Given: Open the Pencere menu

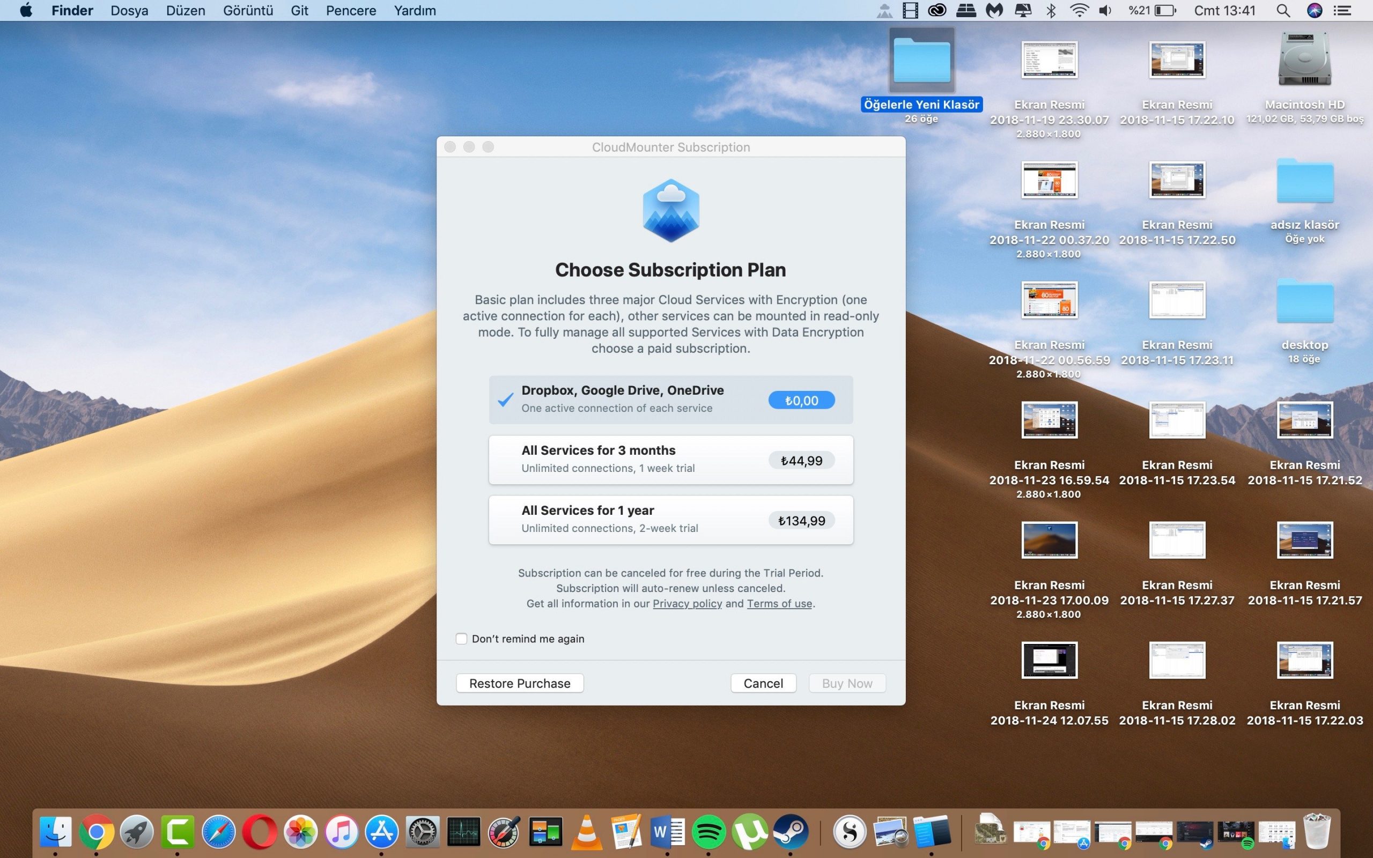Looking at the screenshot, I should pos(351,10).
